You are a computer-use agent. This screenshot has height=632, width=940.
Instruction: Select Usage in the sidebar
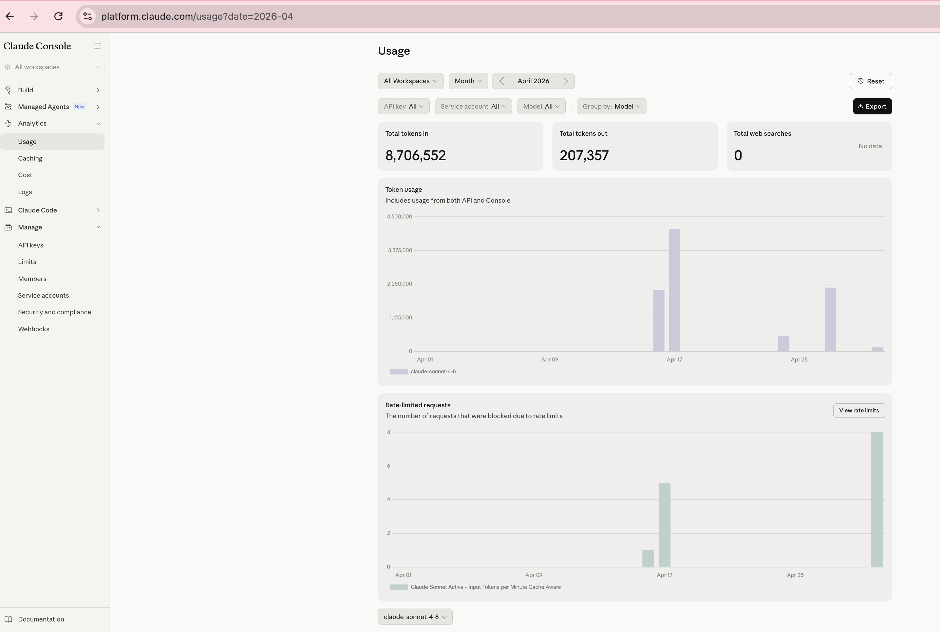(x=52, y=142)
